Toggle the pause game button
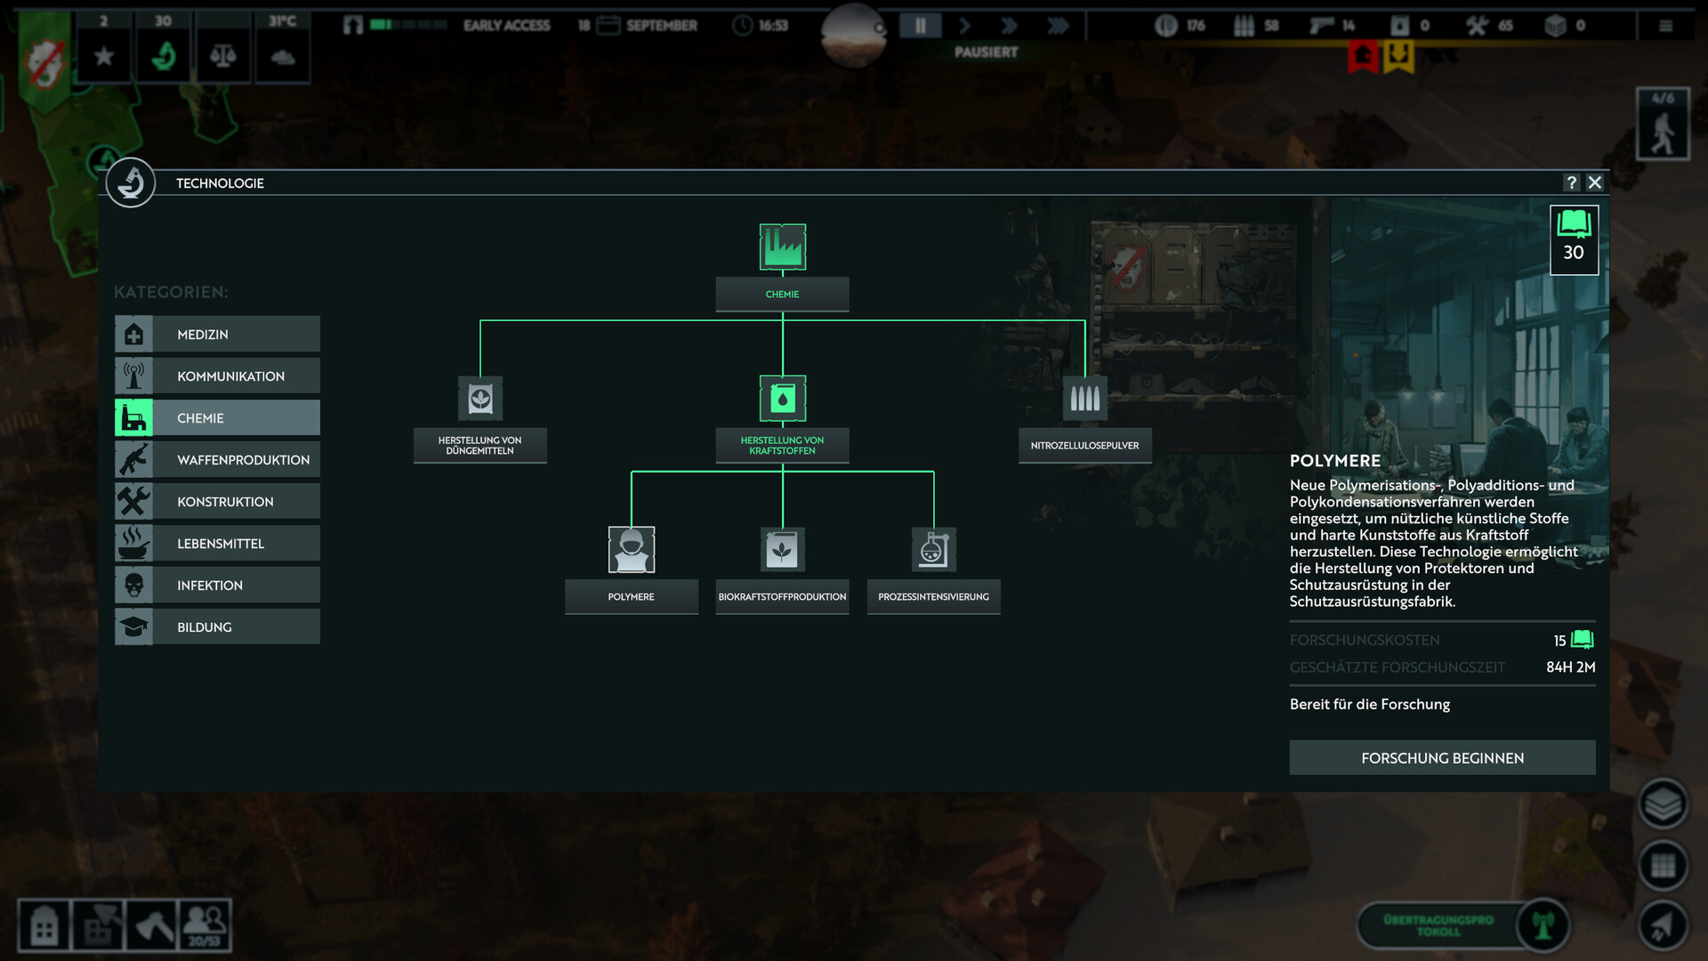The height and width of the screenshot is (961, 1708). (920, 26)
